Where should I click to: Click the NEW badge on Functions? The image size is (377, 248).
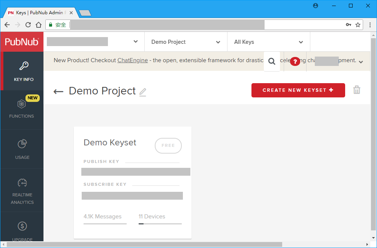point(33,98)
